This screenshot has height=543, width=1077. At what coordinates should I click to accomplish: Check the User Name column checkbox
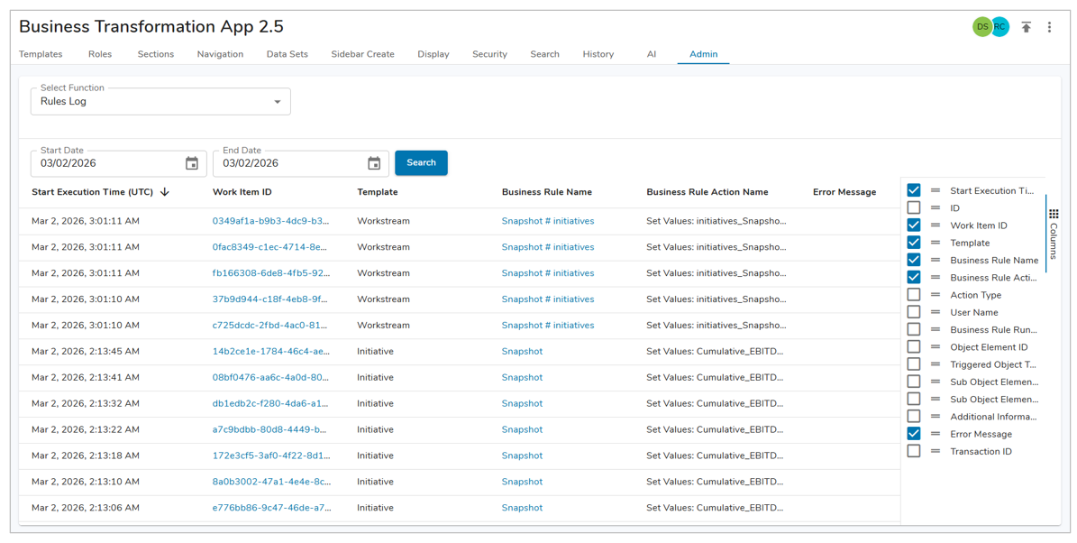click(914, 312)
